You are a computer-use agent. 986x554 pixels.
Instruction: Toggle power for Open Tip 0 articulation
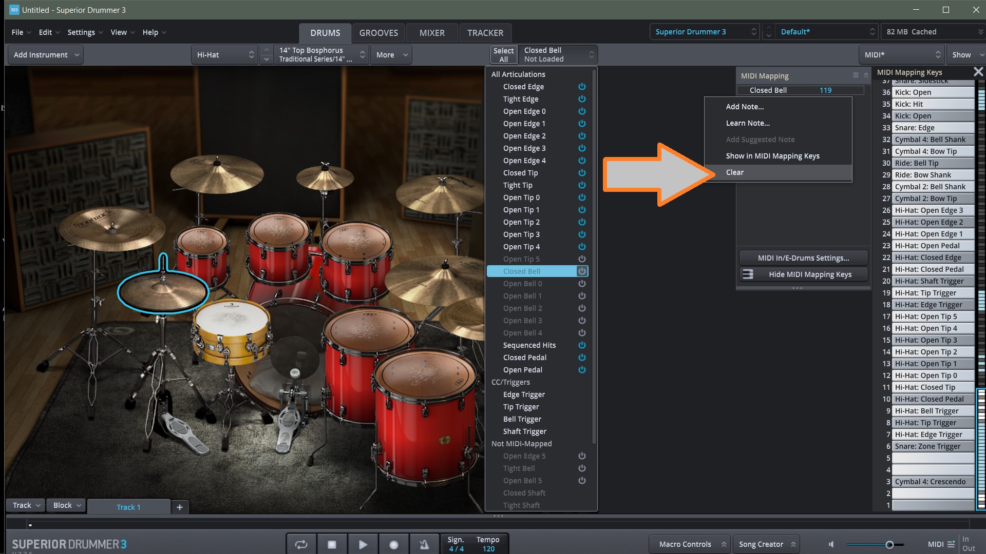[x=582, y=197]
